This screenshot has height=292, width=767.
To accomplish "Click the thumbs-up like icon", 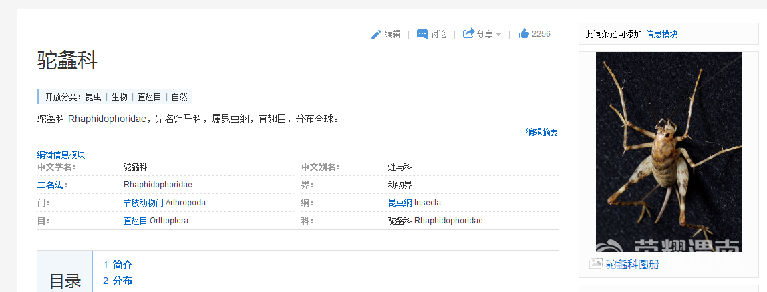I will pyautogui.click(x=524, y=33).
